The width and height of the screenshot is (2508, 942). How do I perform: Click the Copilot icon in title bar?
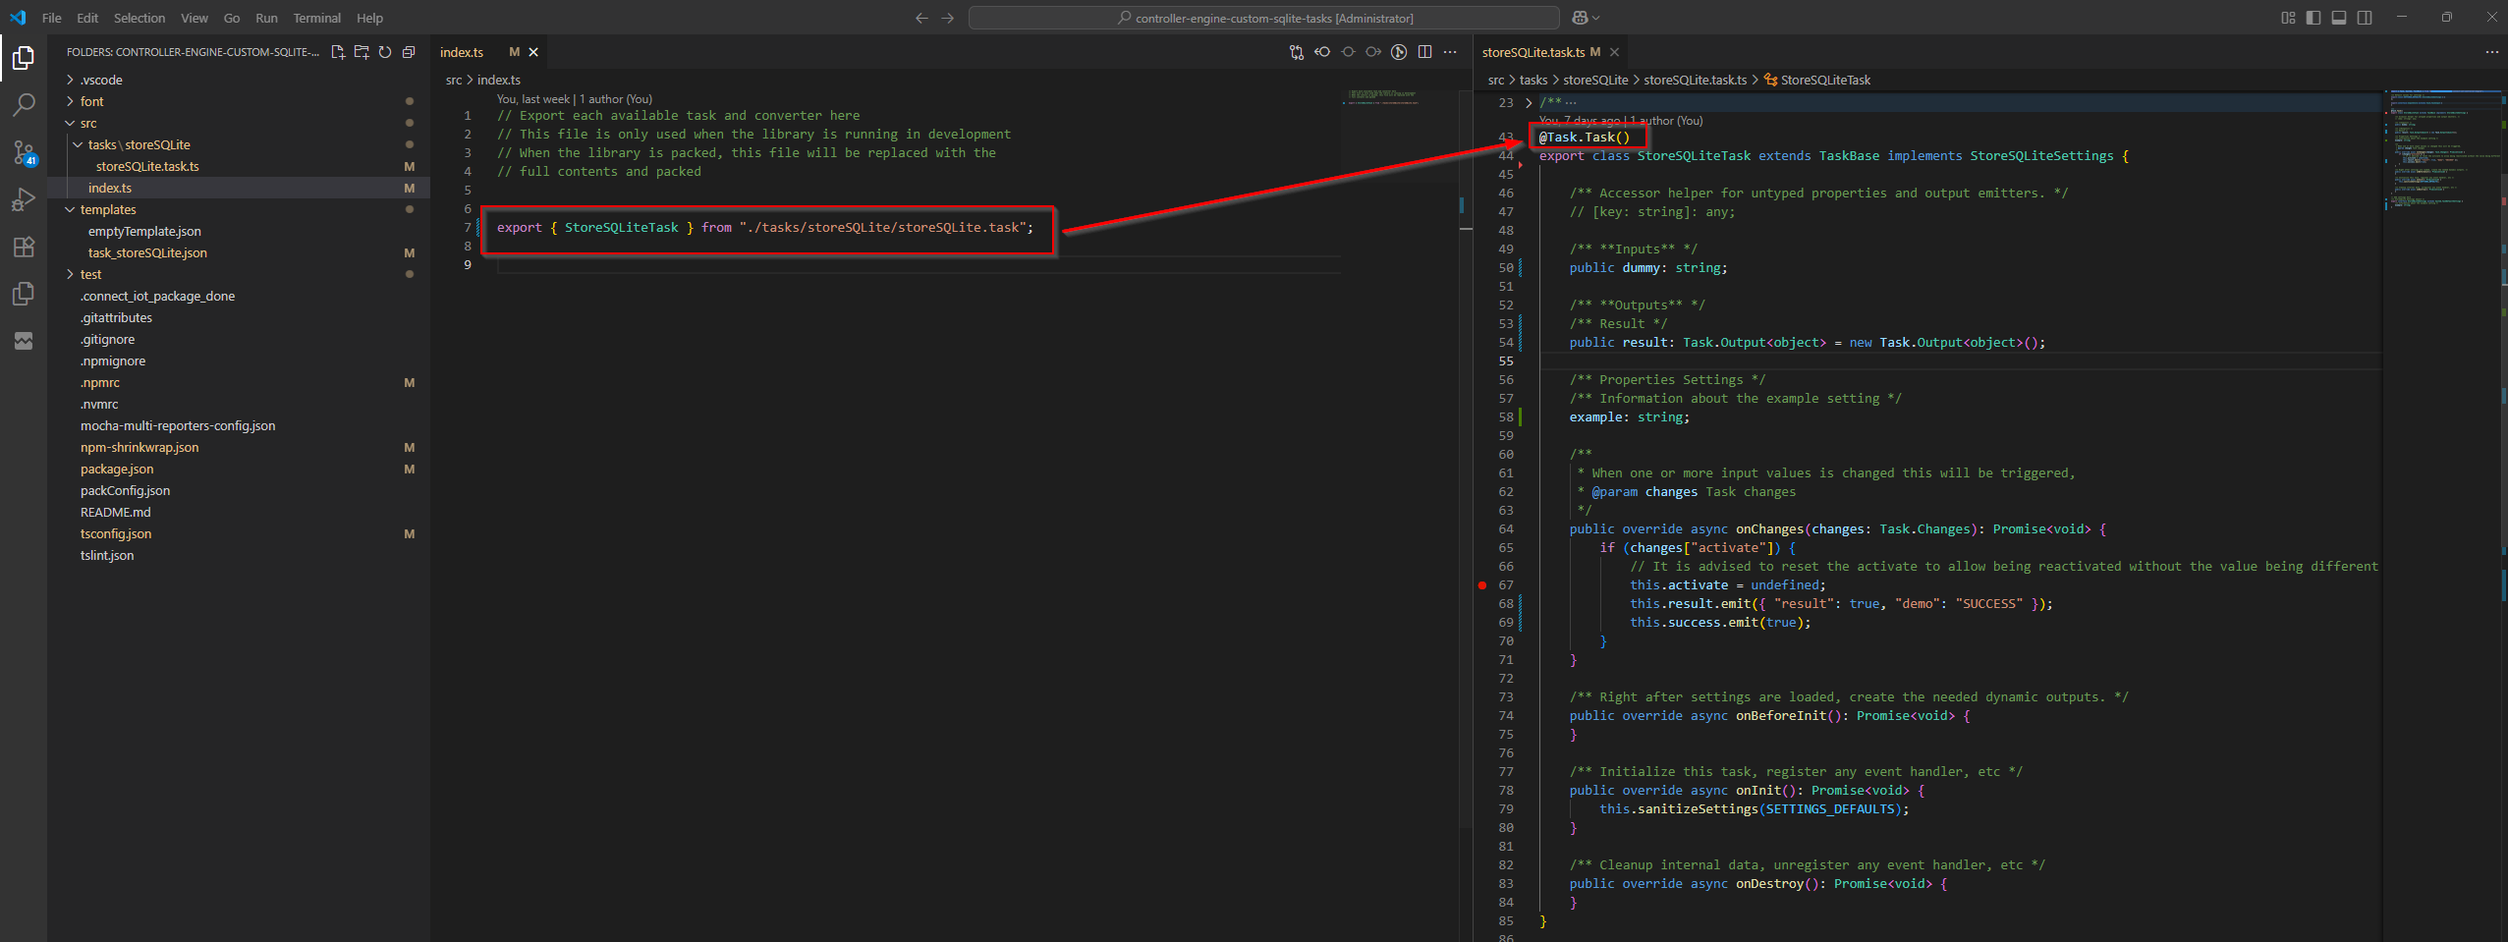(x=1580, y=18)
